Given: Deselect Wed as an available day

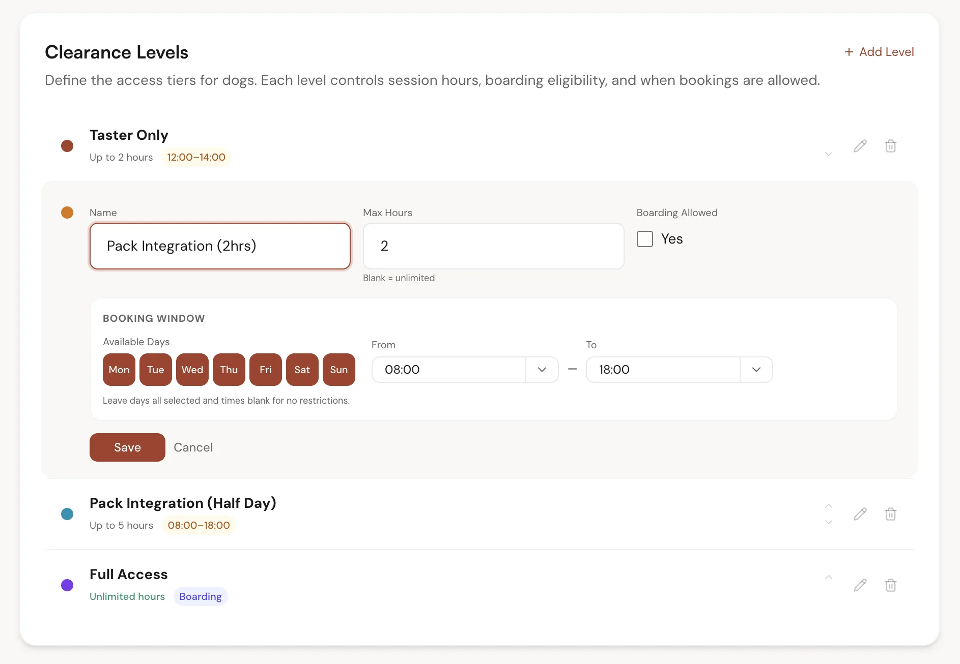Looking at the screenshot, I should 192,370.
